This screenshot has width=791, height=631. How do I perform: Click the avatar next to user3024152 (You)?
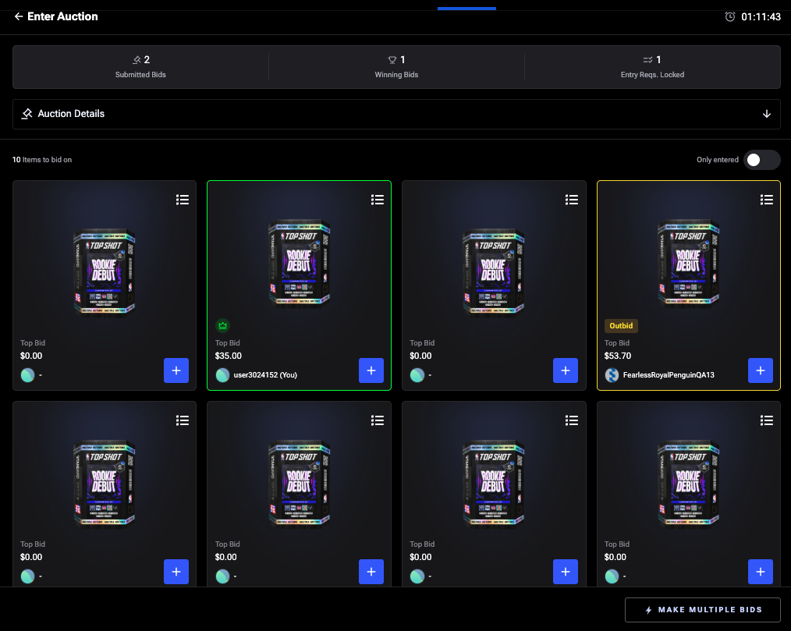(x=222, y=375)
